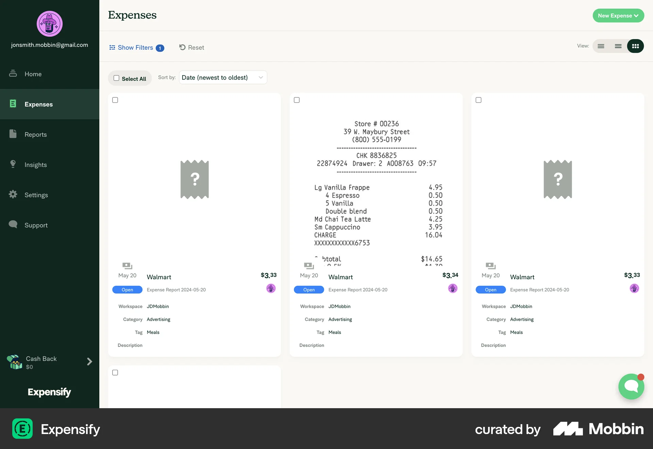
Task: Open the live chat bubble
Action: [631, 386]
